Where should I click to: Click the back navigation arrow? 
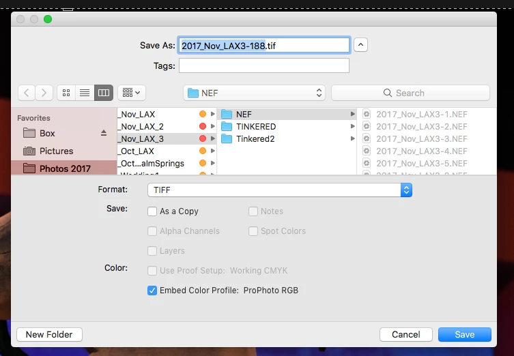[27, 93]
